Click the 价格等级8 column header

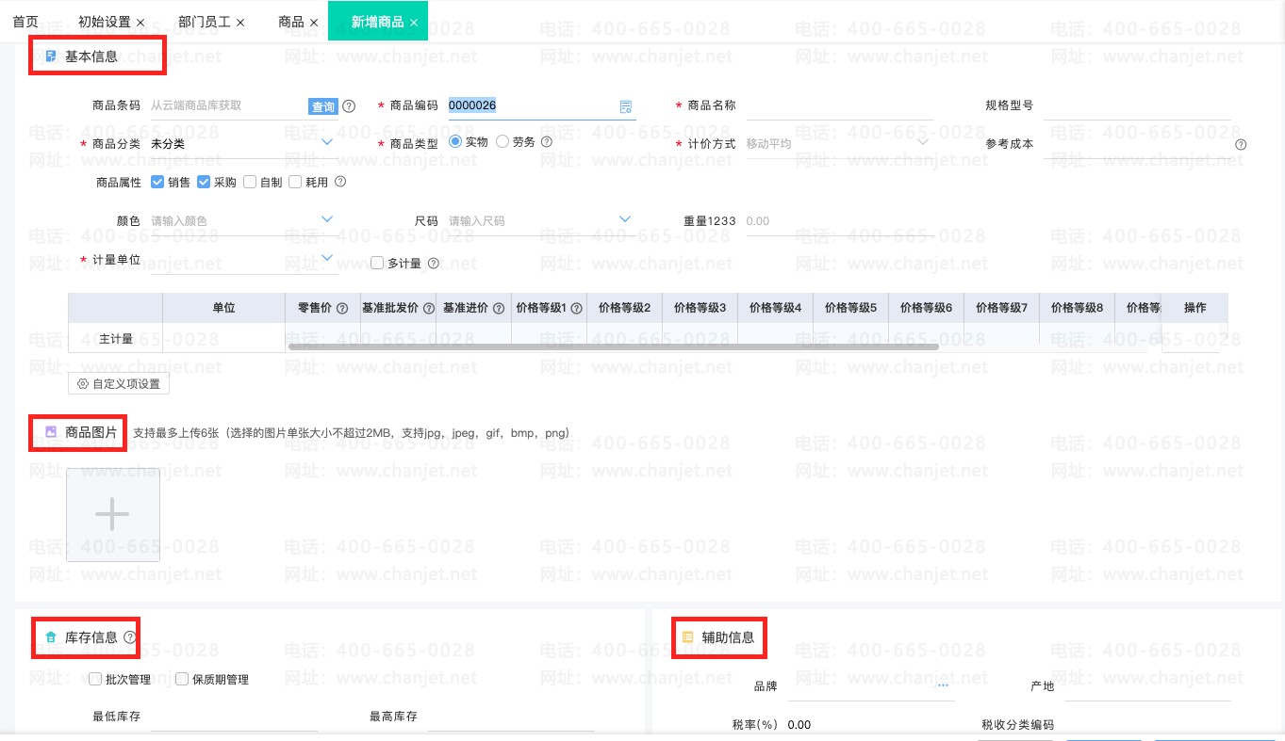coord(1077,308)
